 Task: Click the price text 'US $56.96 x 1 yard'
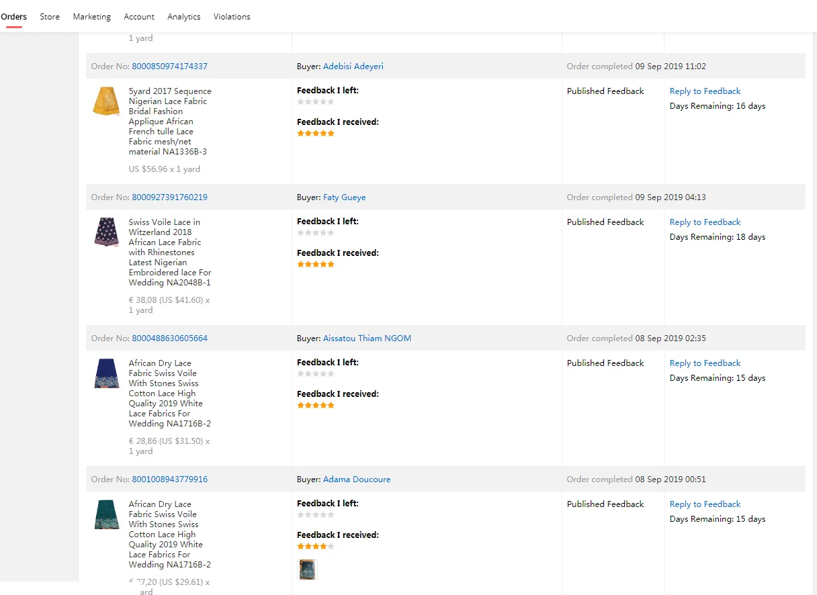(x=165, y=169)
